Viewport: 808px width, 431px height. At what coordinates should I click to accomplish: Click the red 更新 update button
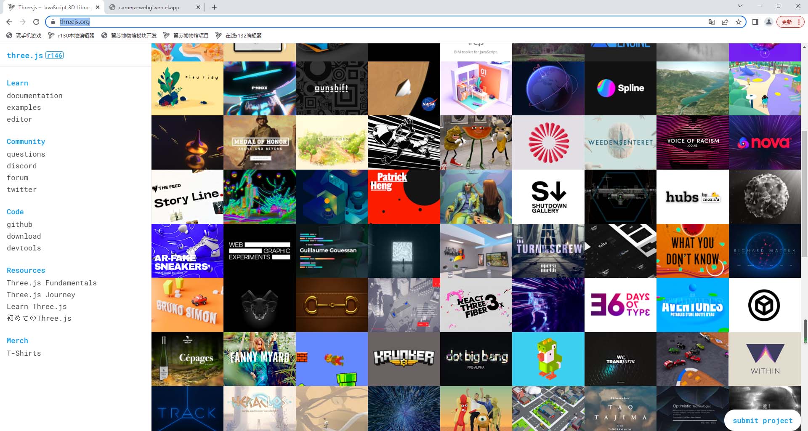(790, 22)
